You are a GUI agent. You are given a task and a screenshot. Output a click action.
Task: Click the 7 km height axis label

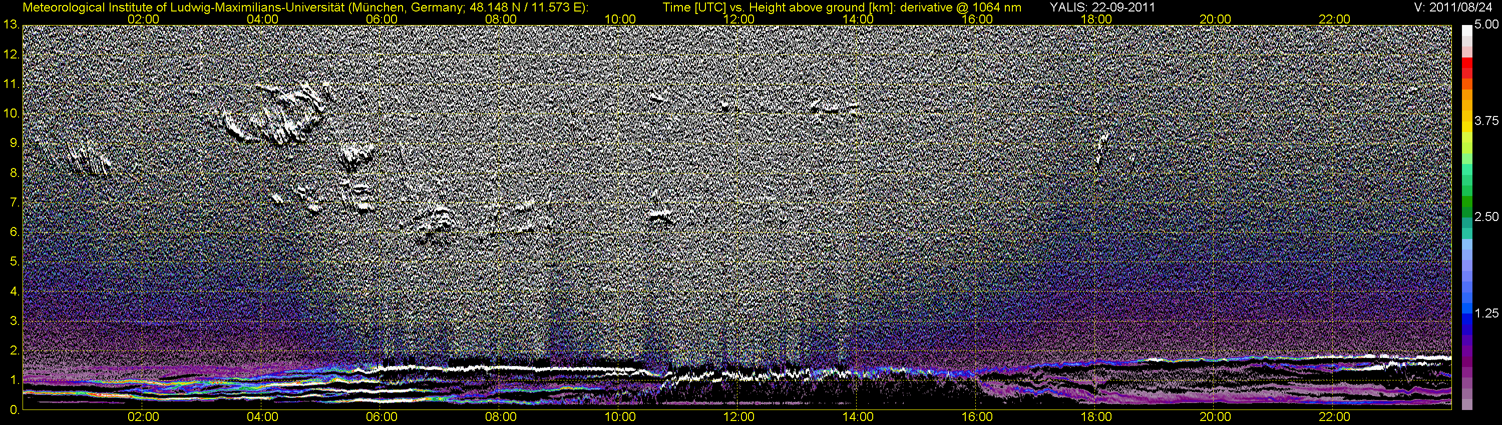pyautogui.click(x=14, y=202)
